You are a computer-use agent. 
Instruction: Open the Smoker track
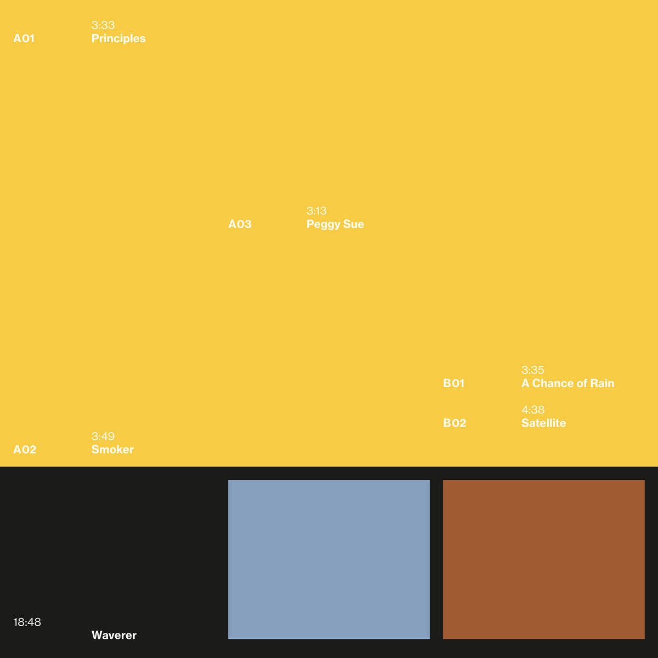[x=112, y=450]
